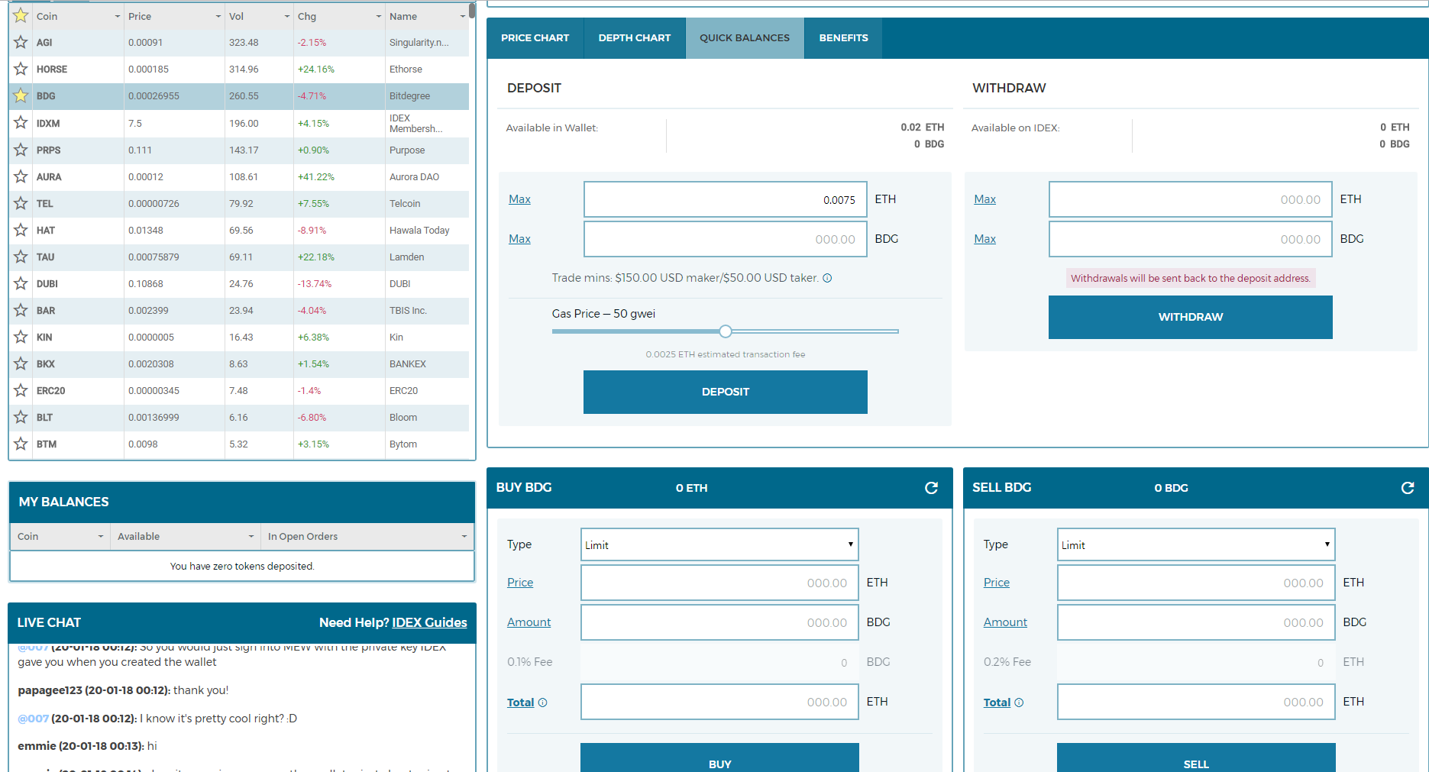Click the Buy panel Price link
Image resolution: width=1429 pixels, height=772 pixels.
pos(520,583)
